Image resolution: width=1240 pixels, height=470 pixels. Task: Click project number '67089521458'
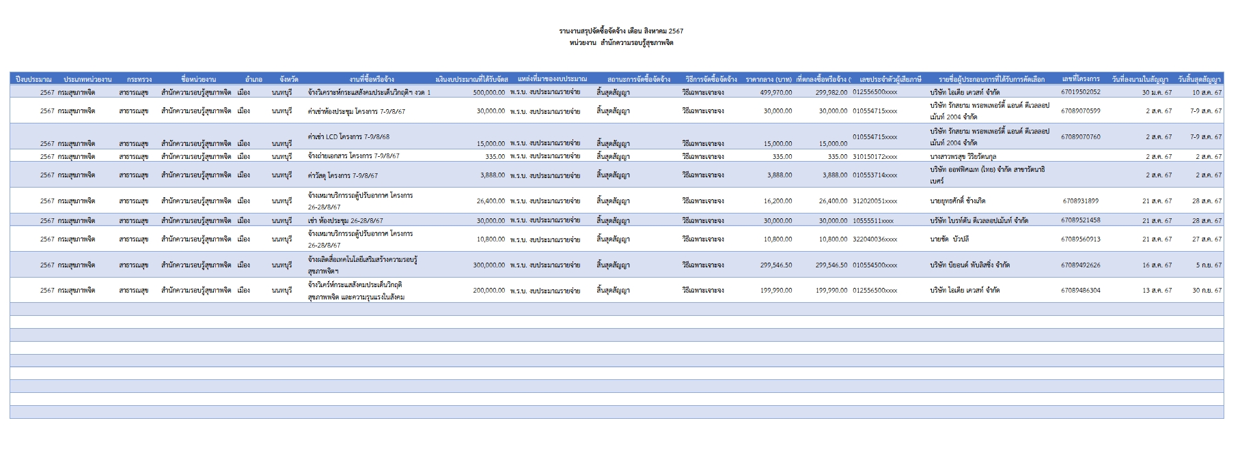1081,220
